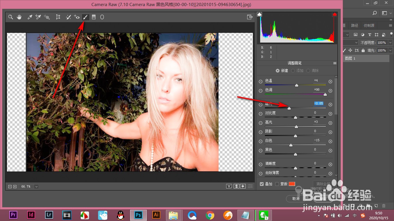Viewport: 394px width, 221px height.
Task: Select the Spot Removal tool
Action: (68, 17)
